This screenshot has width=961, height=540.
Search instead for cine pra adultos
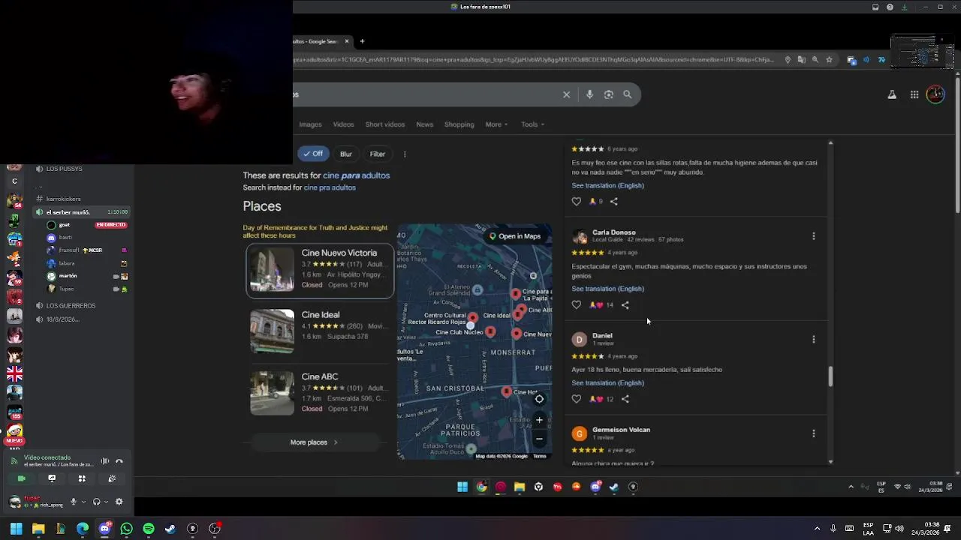click(x=330, y=187)
